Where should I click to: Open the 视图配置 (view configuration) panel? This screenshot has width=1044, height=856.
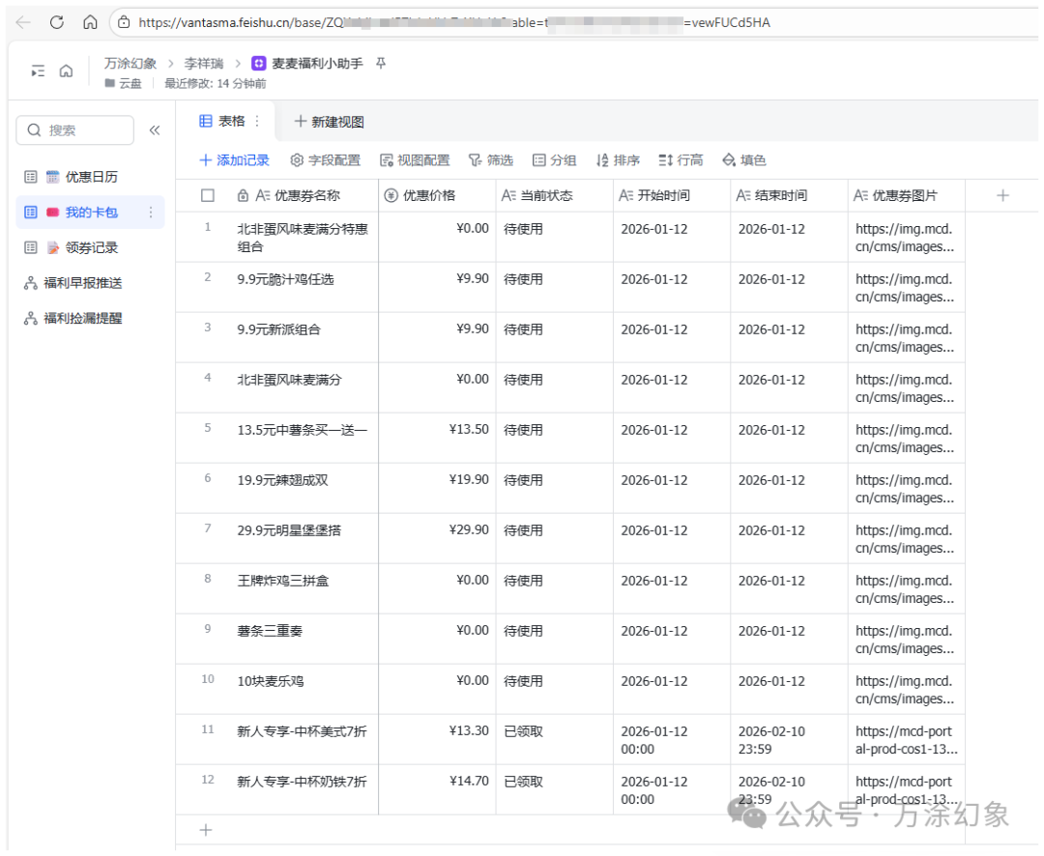(416, 159)
